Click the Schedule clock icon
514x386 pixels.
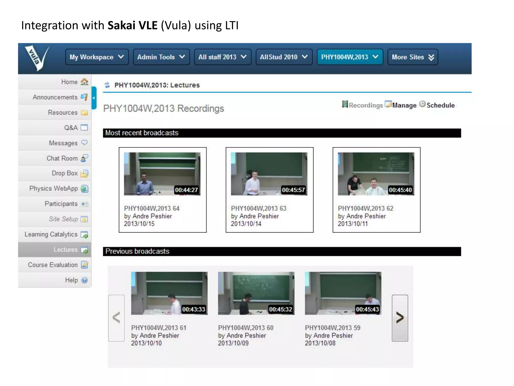tap(422, 104)
